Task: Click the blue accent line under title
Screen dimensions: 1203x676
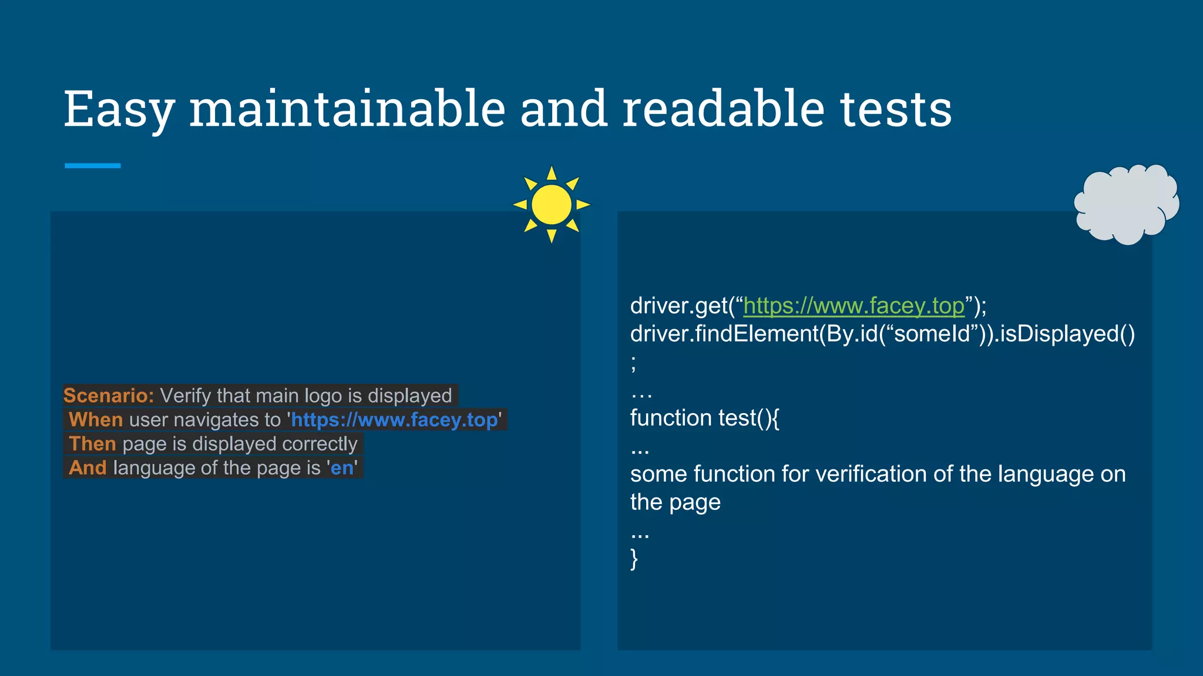Action: [x=93, y=166]
